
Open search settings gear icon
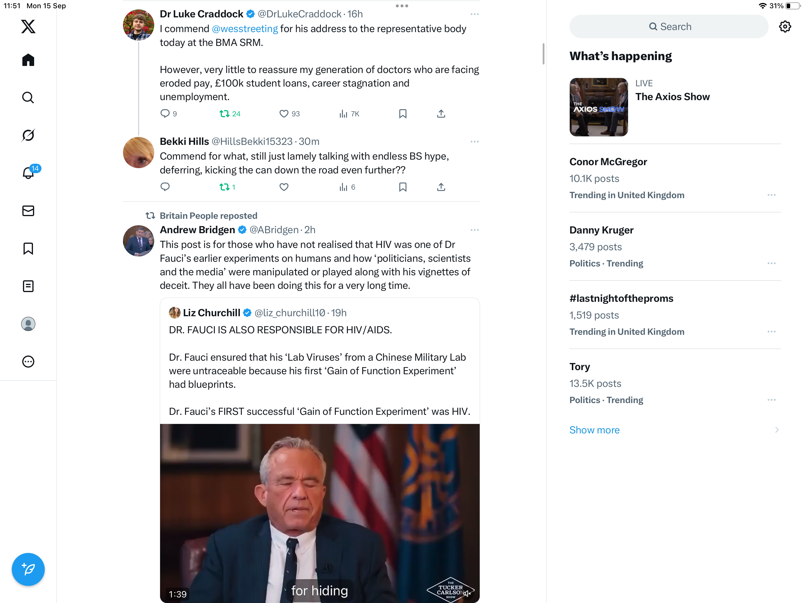785,26
